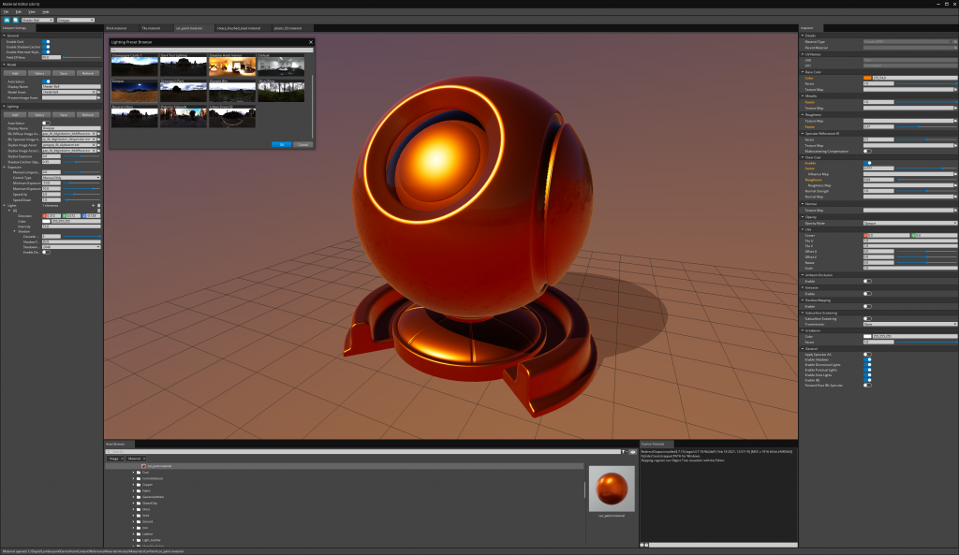Enable Multiscattering Compensation

[866, 152]
